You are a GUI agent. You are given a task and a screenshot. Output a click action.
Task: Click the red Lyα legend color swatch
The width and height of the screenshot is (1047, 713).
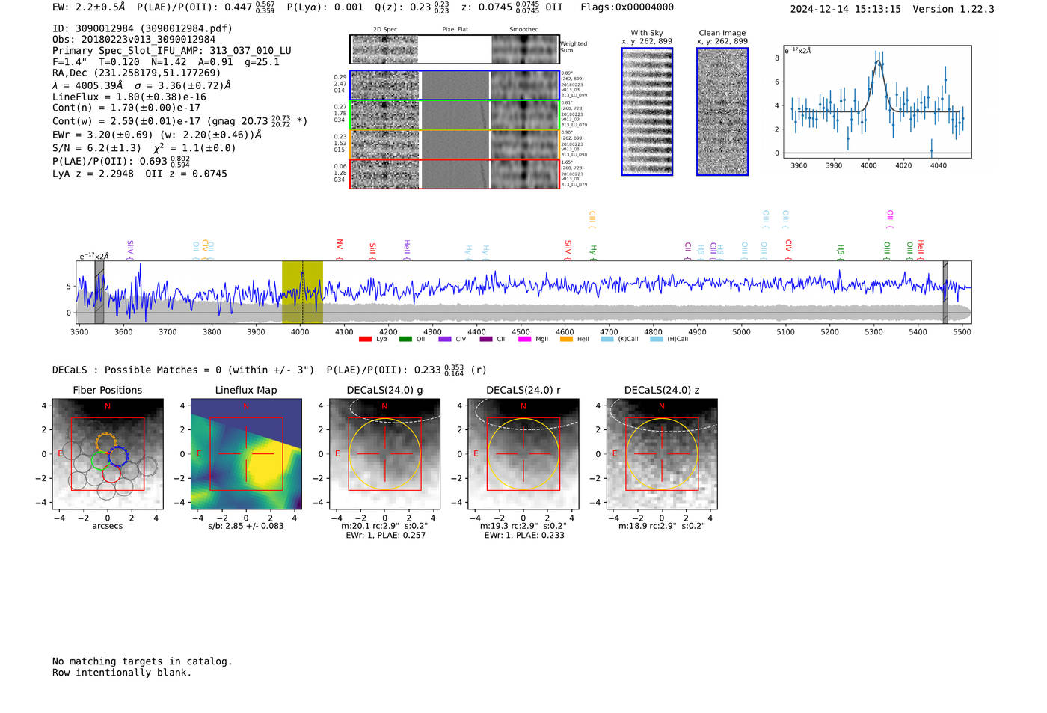point(365,340)
